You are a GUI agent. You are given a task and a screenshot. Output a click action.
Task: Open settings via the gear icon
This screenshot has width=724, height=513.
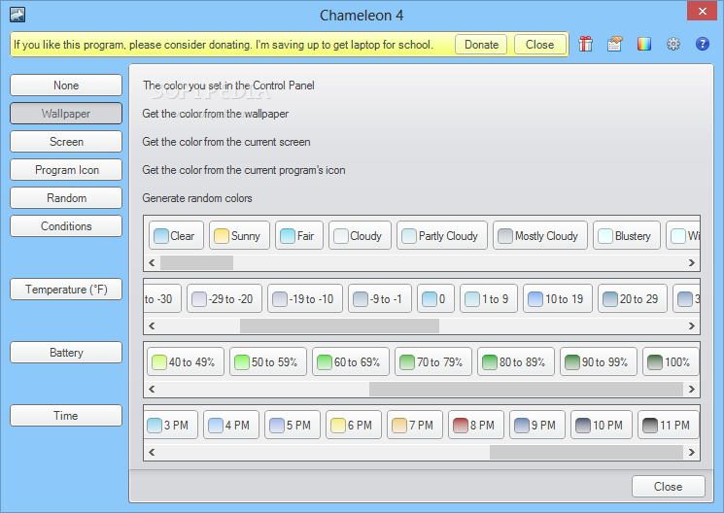pyautogui.click(x=673, y=45)
